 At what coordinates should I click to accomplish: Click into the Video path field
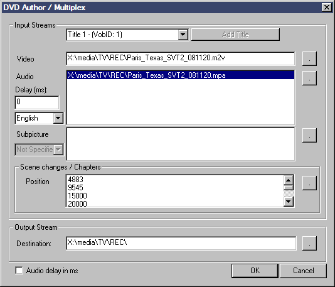tap(181, 58)
